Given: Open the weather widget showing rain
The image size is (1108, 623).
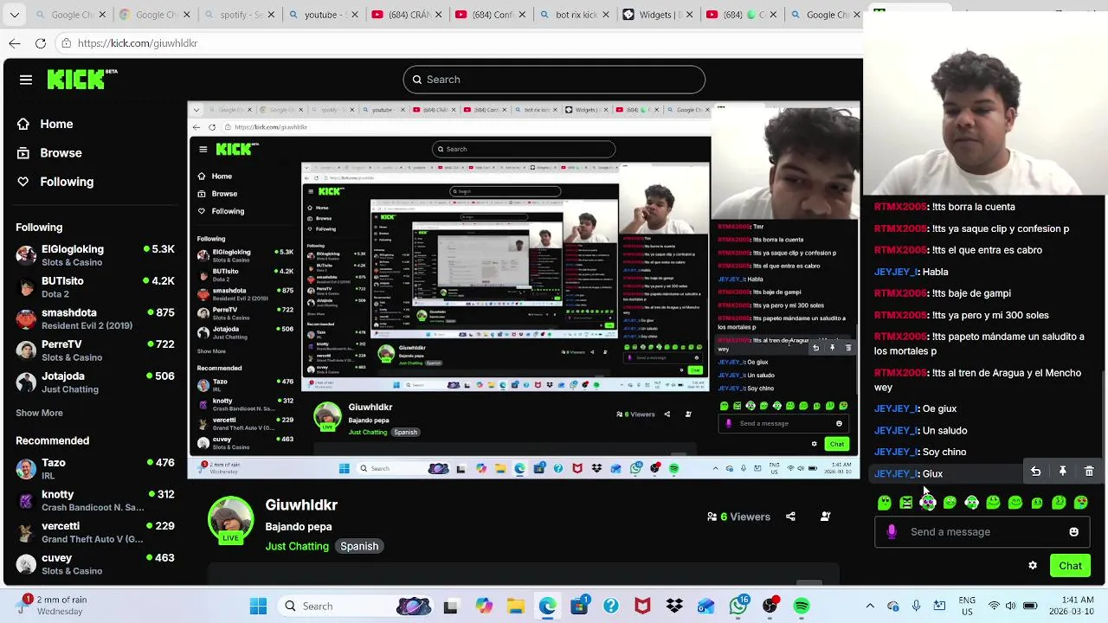Looking at the screenshot, I should click(x=52, y=606).
